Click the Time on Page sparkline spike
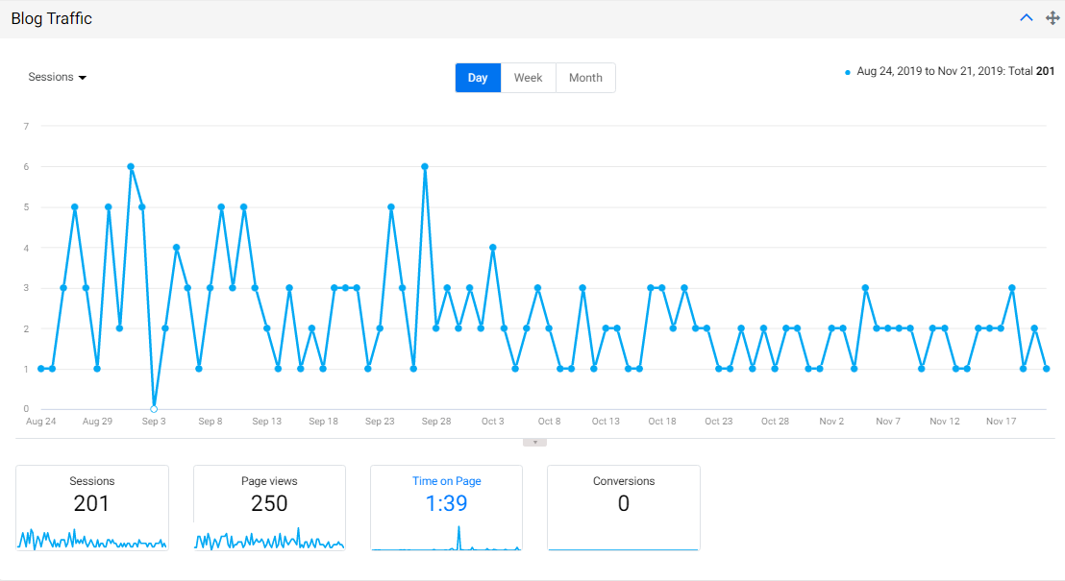This screenshot has width=1065, height=581. (x=459, y=538)
